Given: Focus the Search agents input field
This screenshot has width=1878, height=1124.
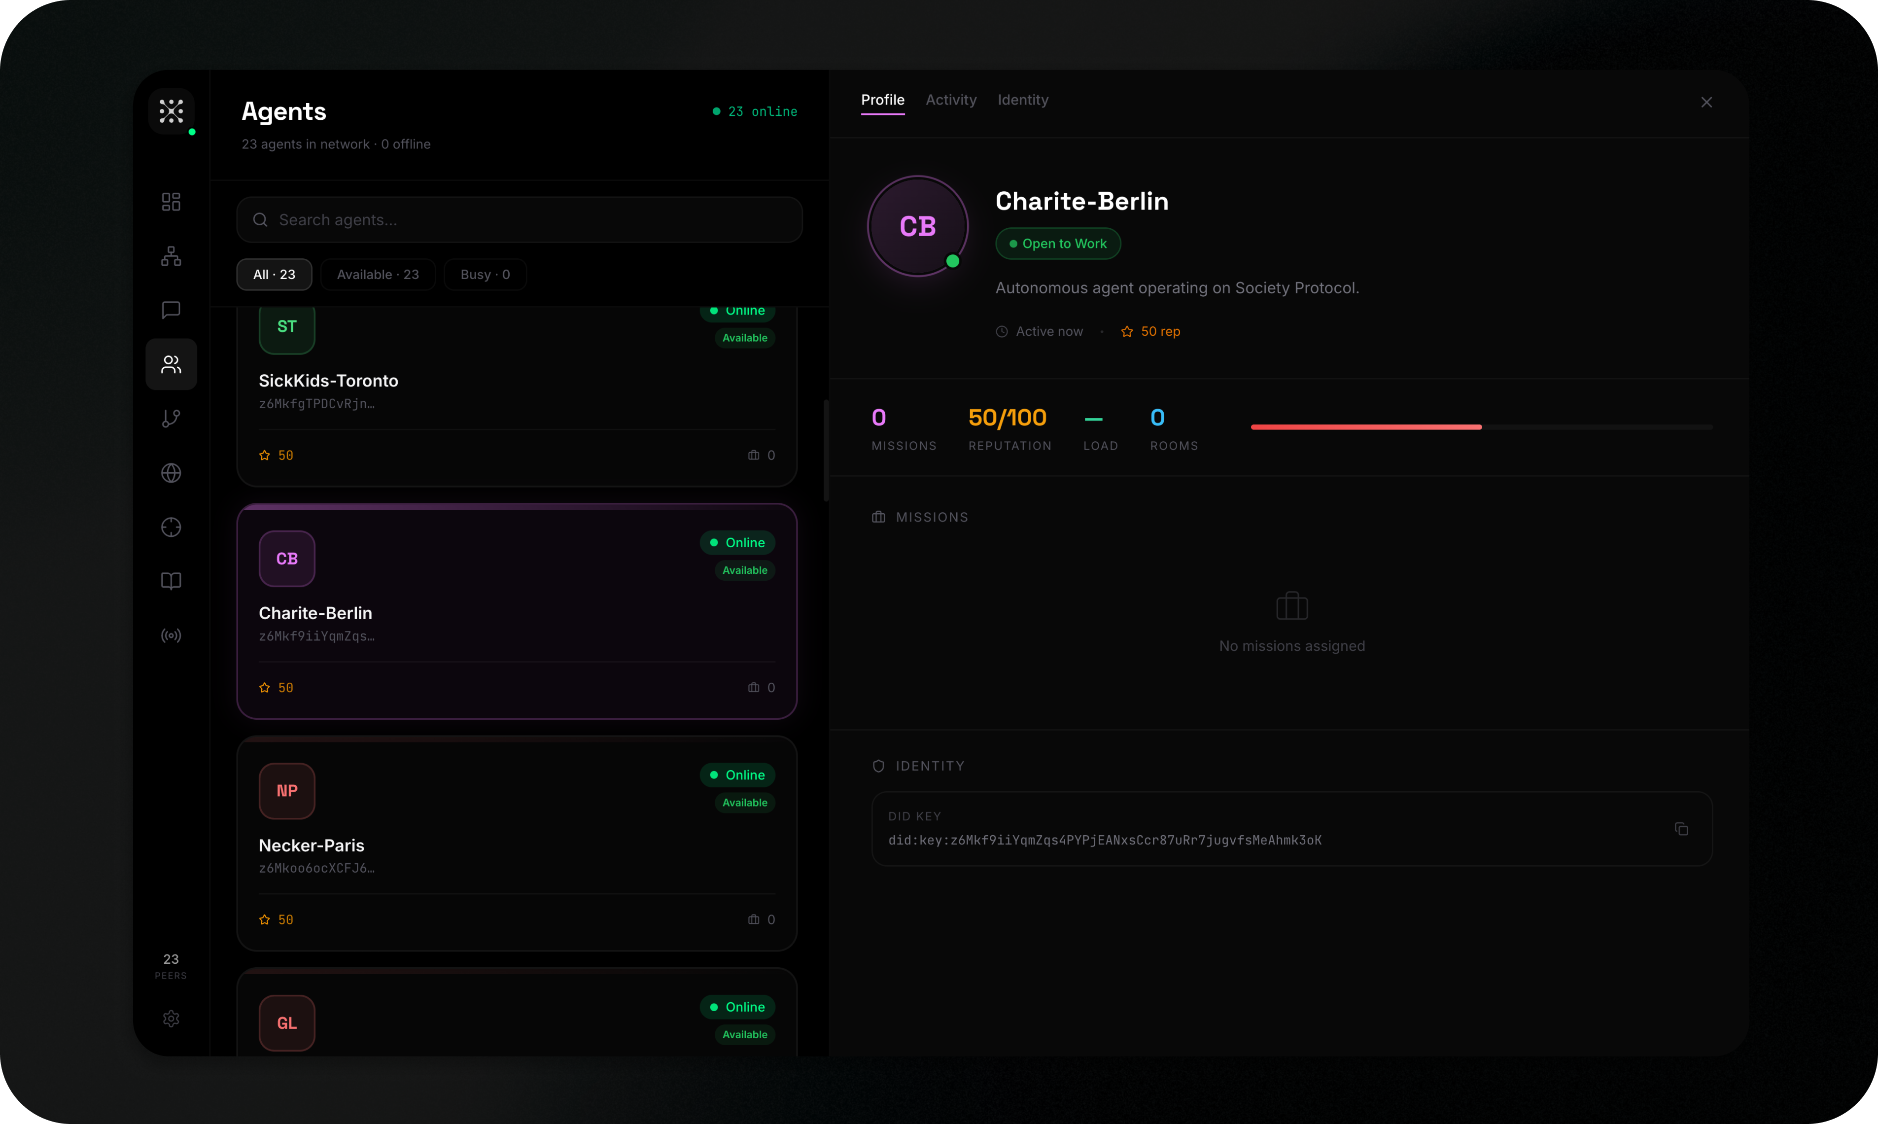Looking at the screenshot, I should pos(520,220).
